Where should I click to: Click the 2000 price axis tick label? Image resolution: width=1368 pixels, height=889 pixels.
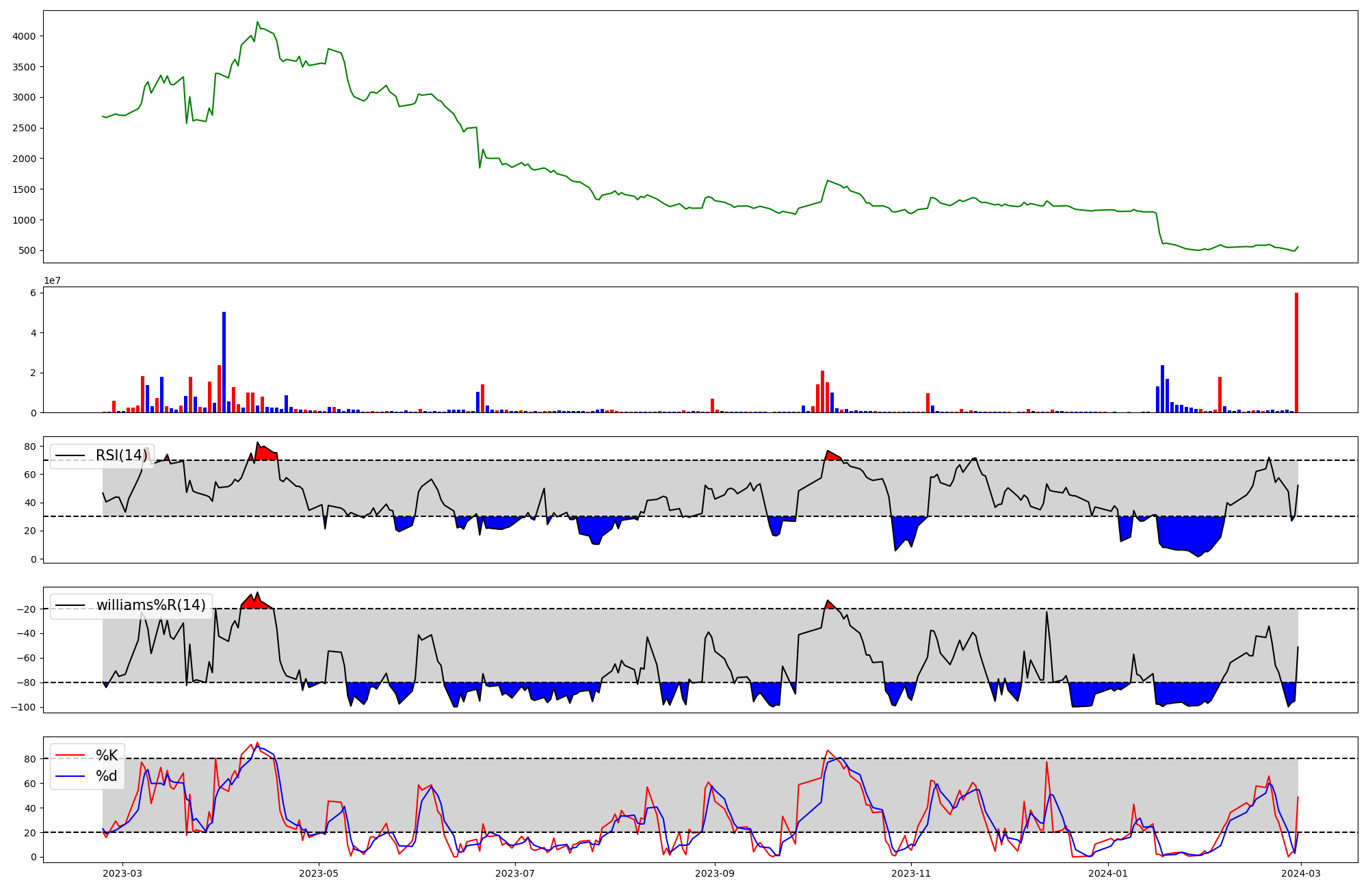[25, 159]
